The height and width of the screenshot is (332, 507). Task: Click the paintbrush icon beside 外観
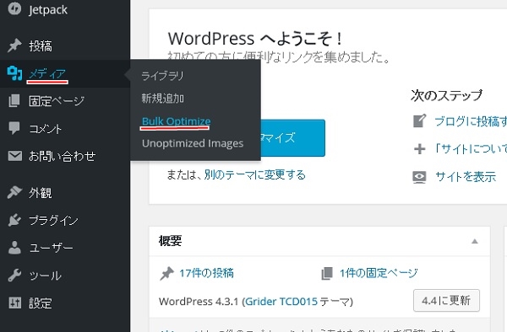[x=14, y=192]
